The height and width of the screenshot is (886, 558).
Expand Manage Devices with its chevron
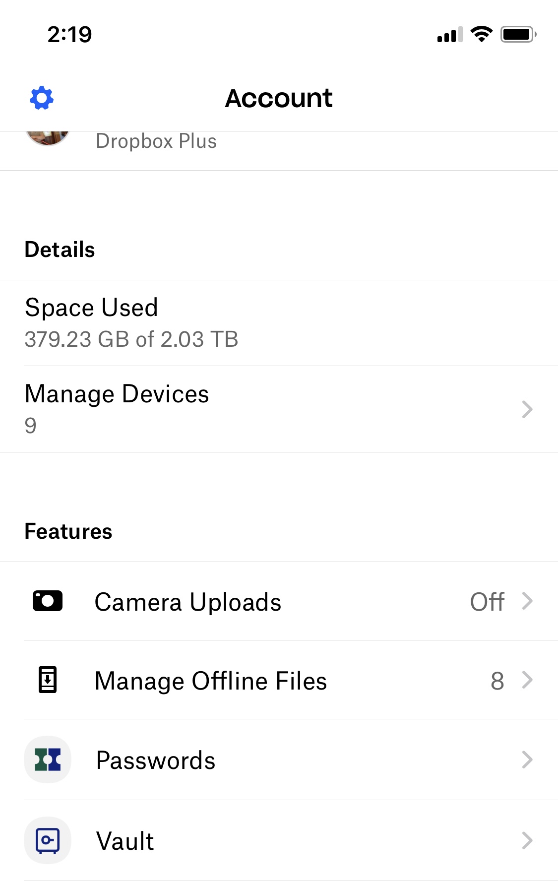(x=527, y=409)
